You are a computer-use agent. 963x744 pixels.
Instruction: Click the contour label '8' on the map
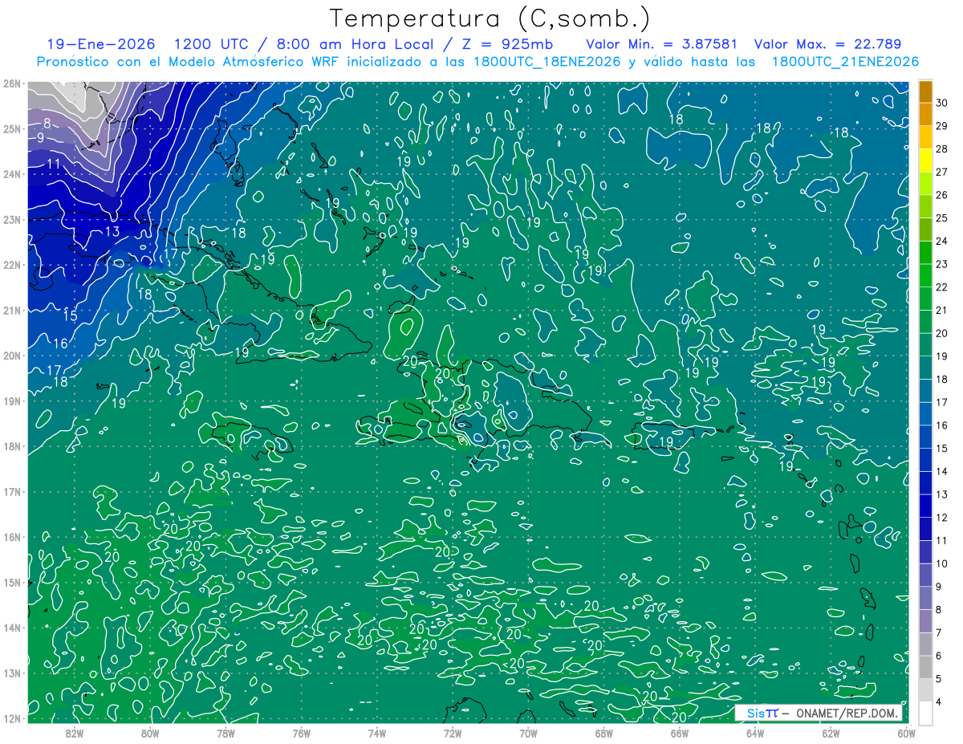pyautogui.click(x=47, y=124)
